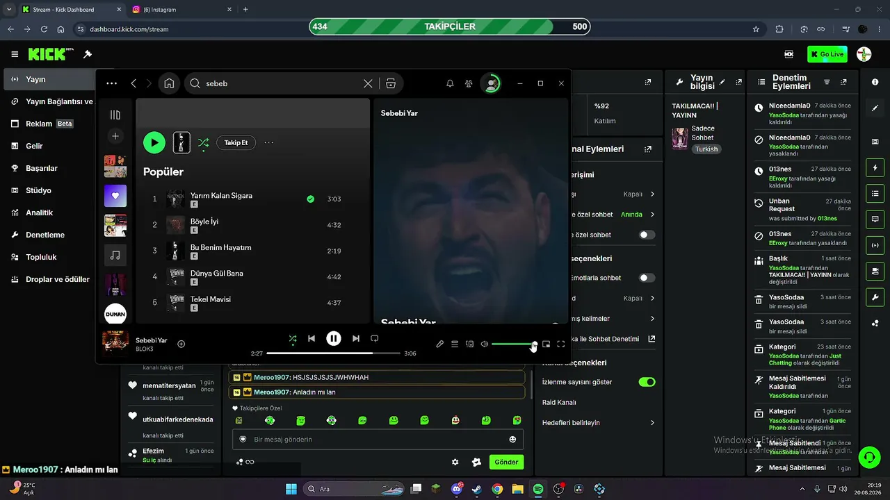Screen dimensions: 890x500
Task: Go back in Spotify navigation
Action: point(133,83)
